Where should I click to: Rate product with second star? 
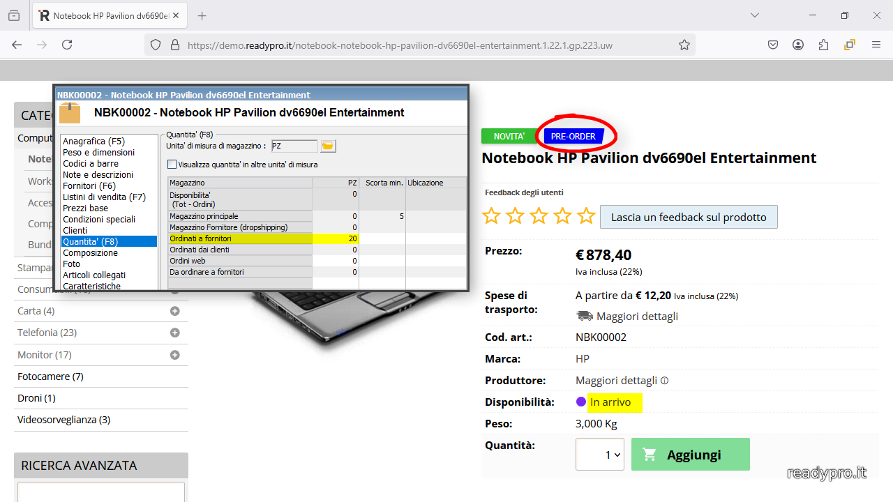[515, 216]
